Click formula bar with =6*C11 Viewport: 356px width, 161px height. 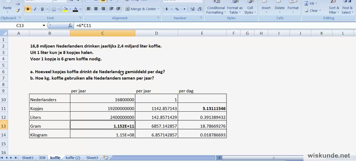pos(215,25)
